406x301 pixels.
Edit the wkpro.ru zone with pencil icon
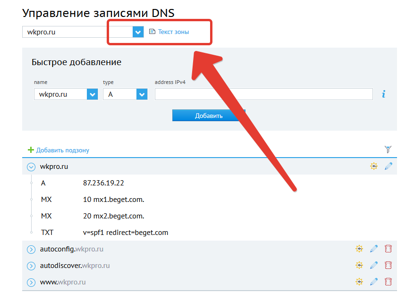point(388,167)
